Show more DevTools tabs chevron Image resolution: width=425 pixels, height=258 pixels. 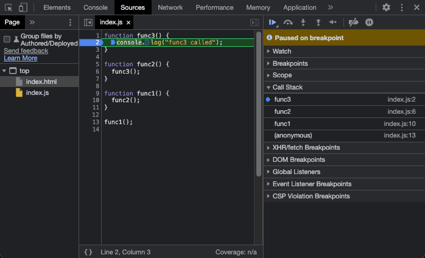[x=330, y=7]
